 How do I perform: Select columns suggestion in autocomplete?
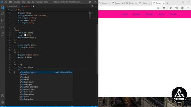[x=46, y=97]
